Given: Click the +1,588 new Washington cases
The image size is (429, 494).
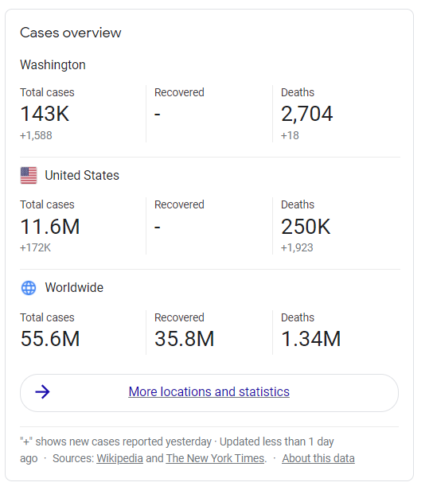Looking at the screenshot, I should tap(36, 136).
